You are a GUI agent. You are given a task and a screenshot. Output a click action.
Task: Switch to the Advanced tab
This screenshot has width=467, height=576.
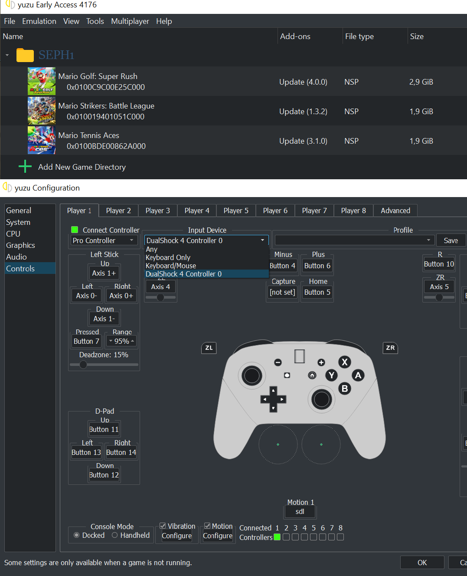coord(395,211)
